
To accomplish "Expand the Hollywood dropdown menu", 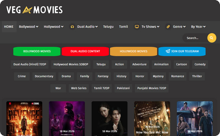I will click(54, 26).
